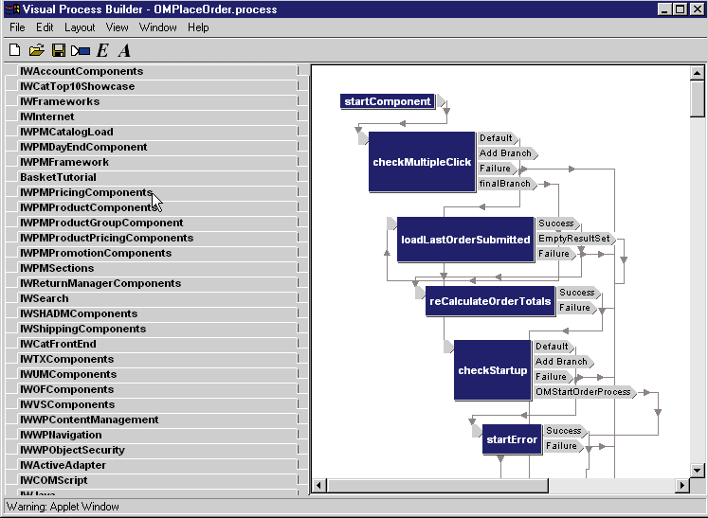The height and width of the screenshot is (518, 708).
Task: Select the reCalculateOrderTotals node
Action: click(x=490, y=301)
